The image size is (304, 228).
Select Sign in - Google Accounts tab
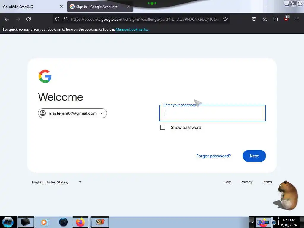pos(100,7)
